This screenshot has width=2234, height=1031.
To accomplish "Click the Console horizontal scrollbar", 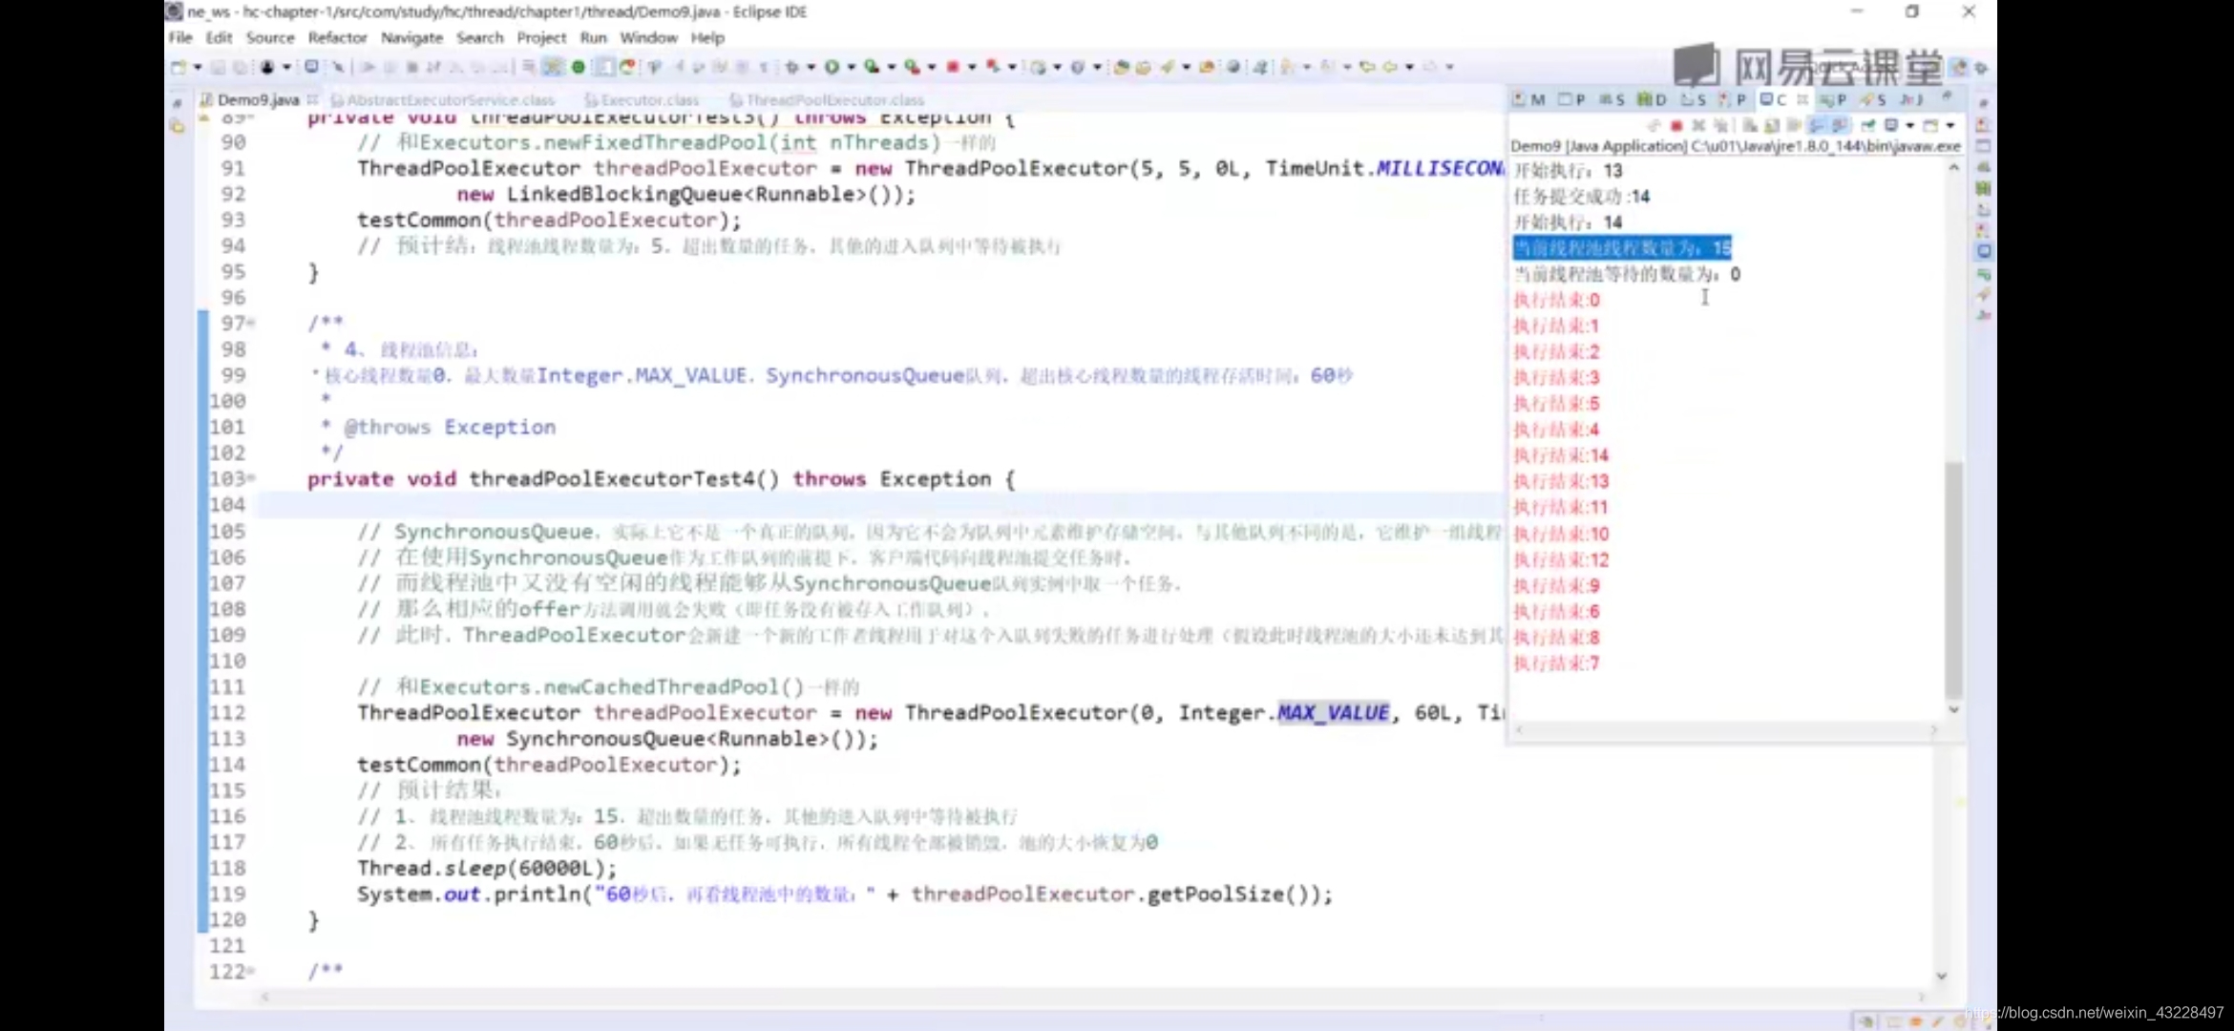I will [x=1726, y=729].
